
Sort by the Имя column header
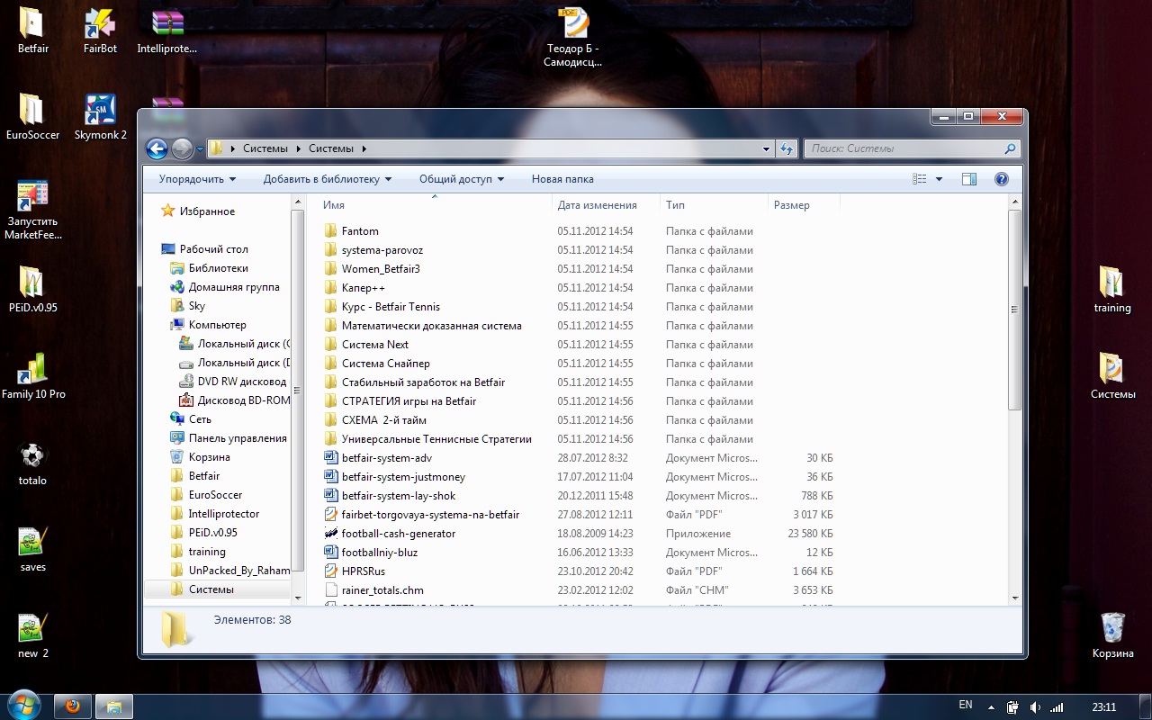pos(436,205)
